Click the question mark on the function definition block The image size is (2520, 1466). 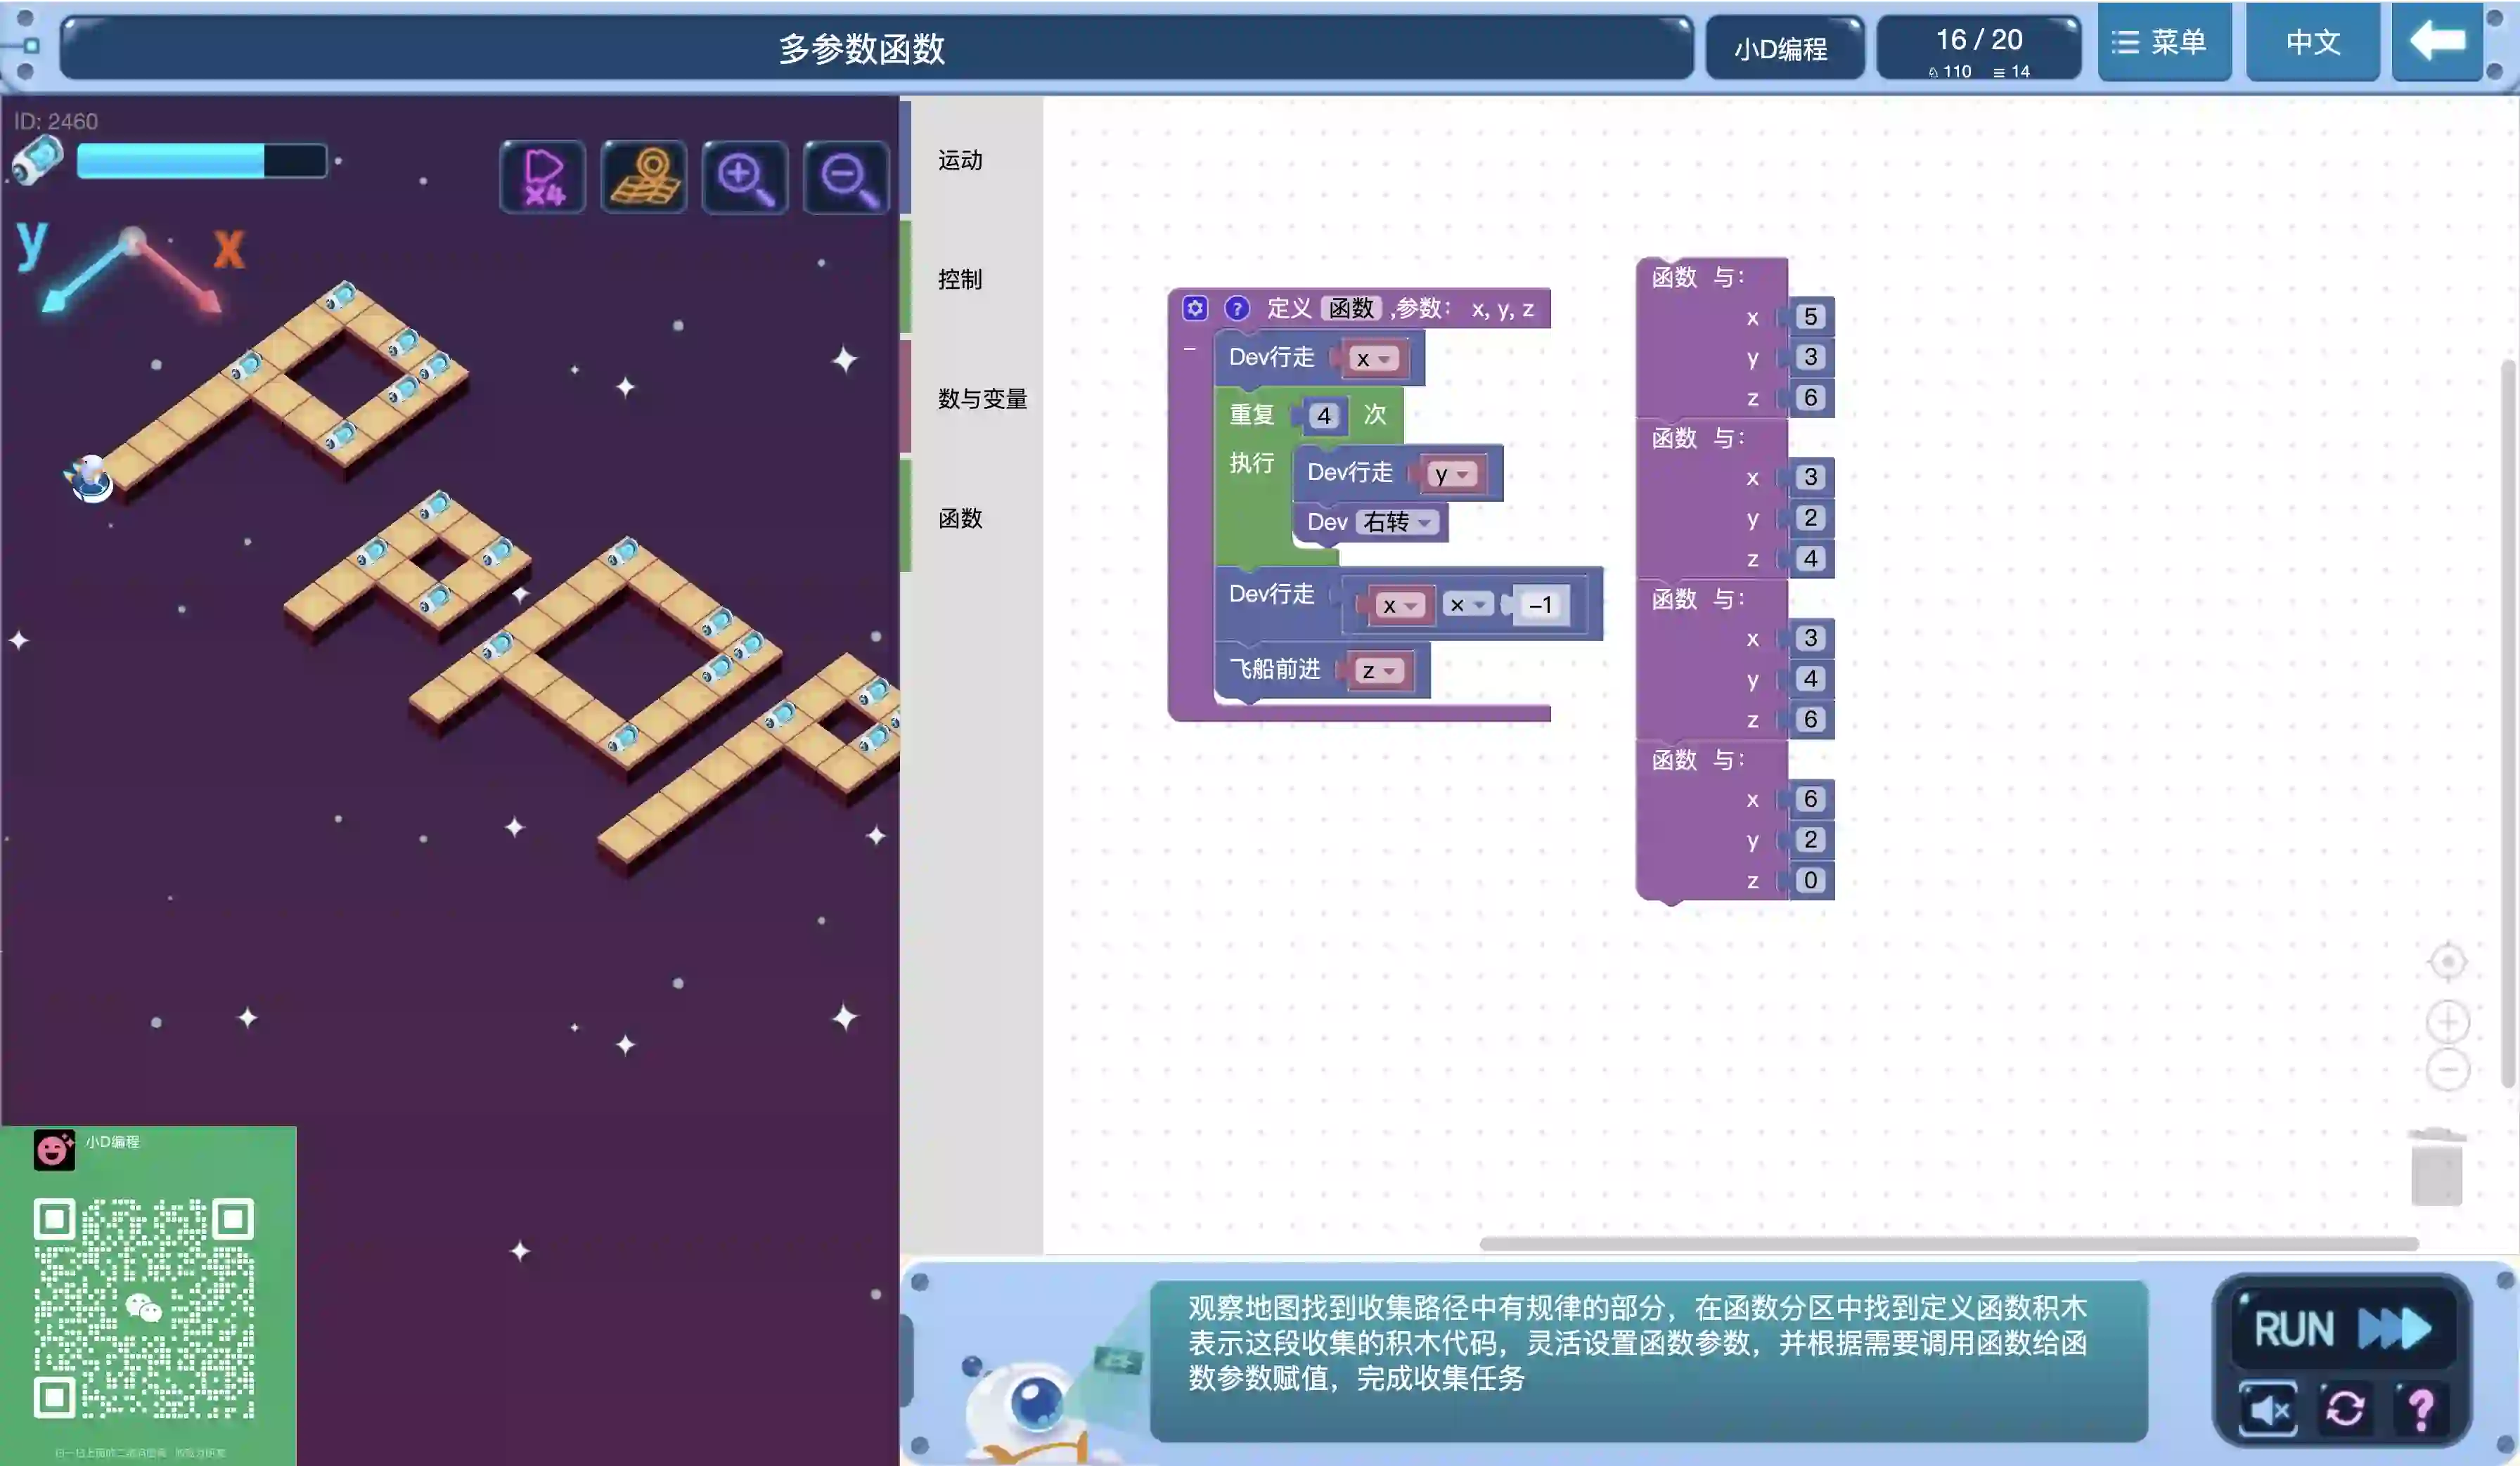(1237, 308)
